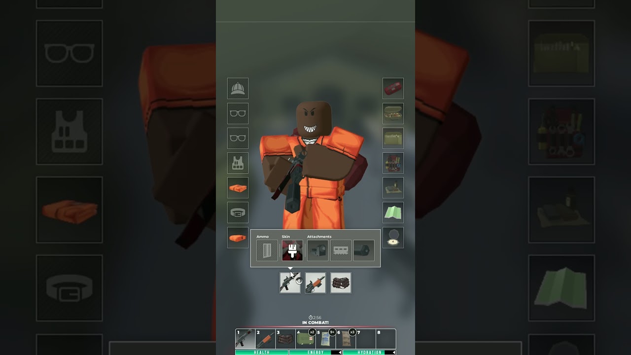The height and width of the screenshot is (355, 631).
Task: Click the glasses slot directly above the vest
Action: coord(238,138)
